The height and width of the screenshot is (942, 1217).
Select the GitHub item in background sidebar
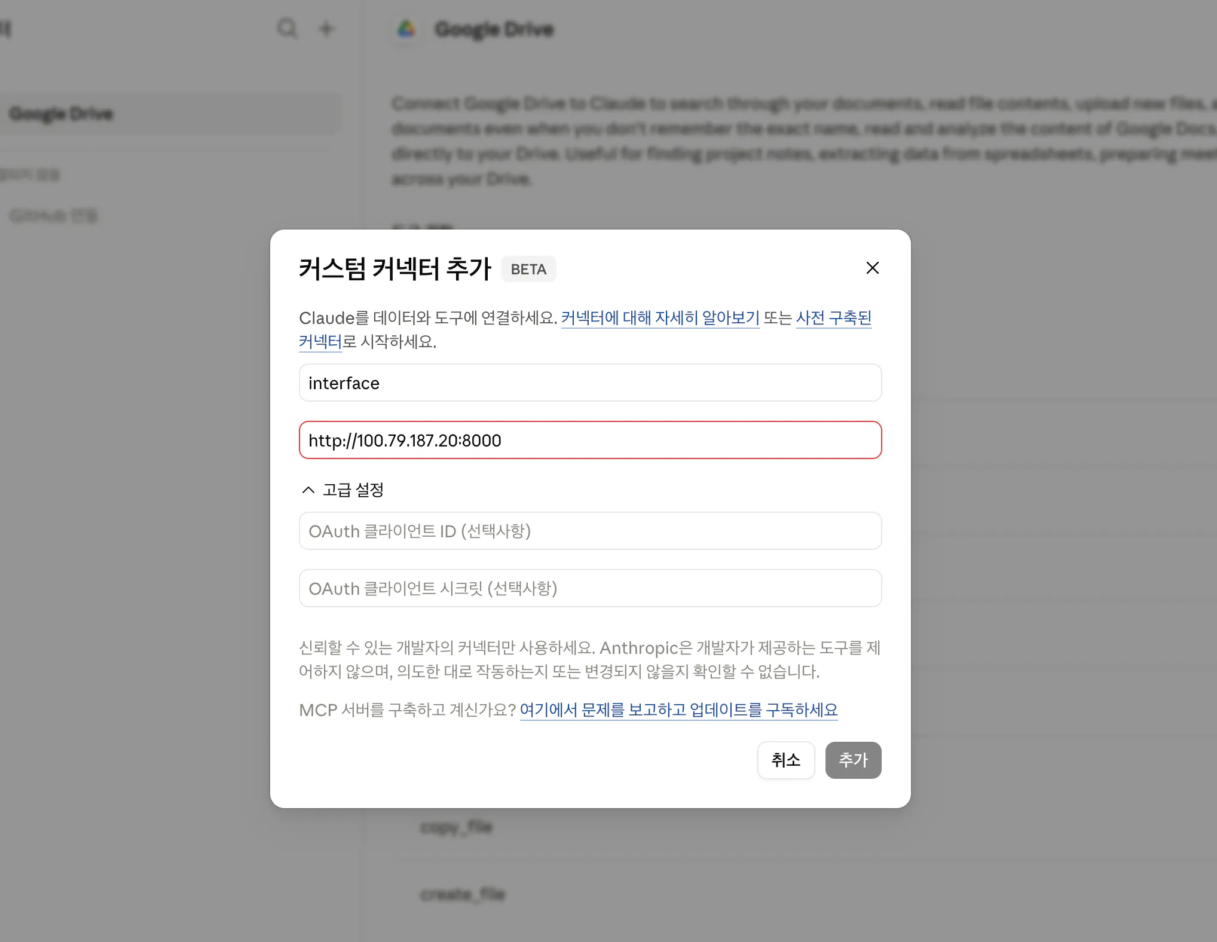(x=54, y=216)
